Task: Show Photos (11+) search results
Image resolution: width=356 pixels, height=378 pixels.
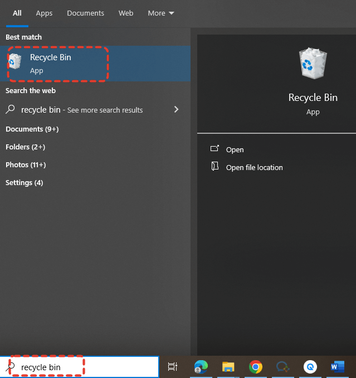Action: [26, 164]
